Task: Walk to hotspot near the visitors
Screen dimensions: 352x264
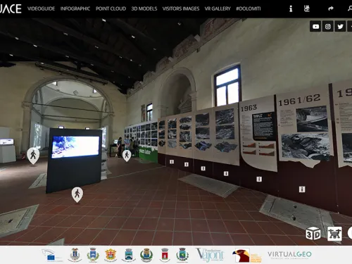Action: pyautogui.click(x=127, y=156)
